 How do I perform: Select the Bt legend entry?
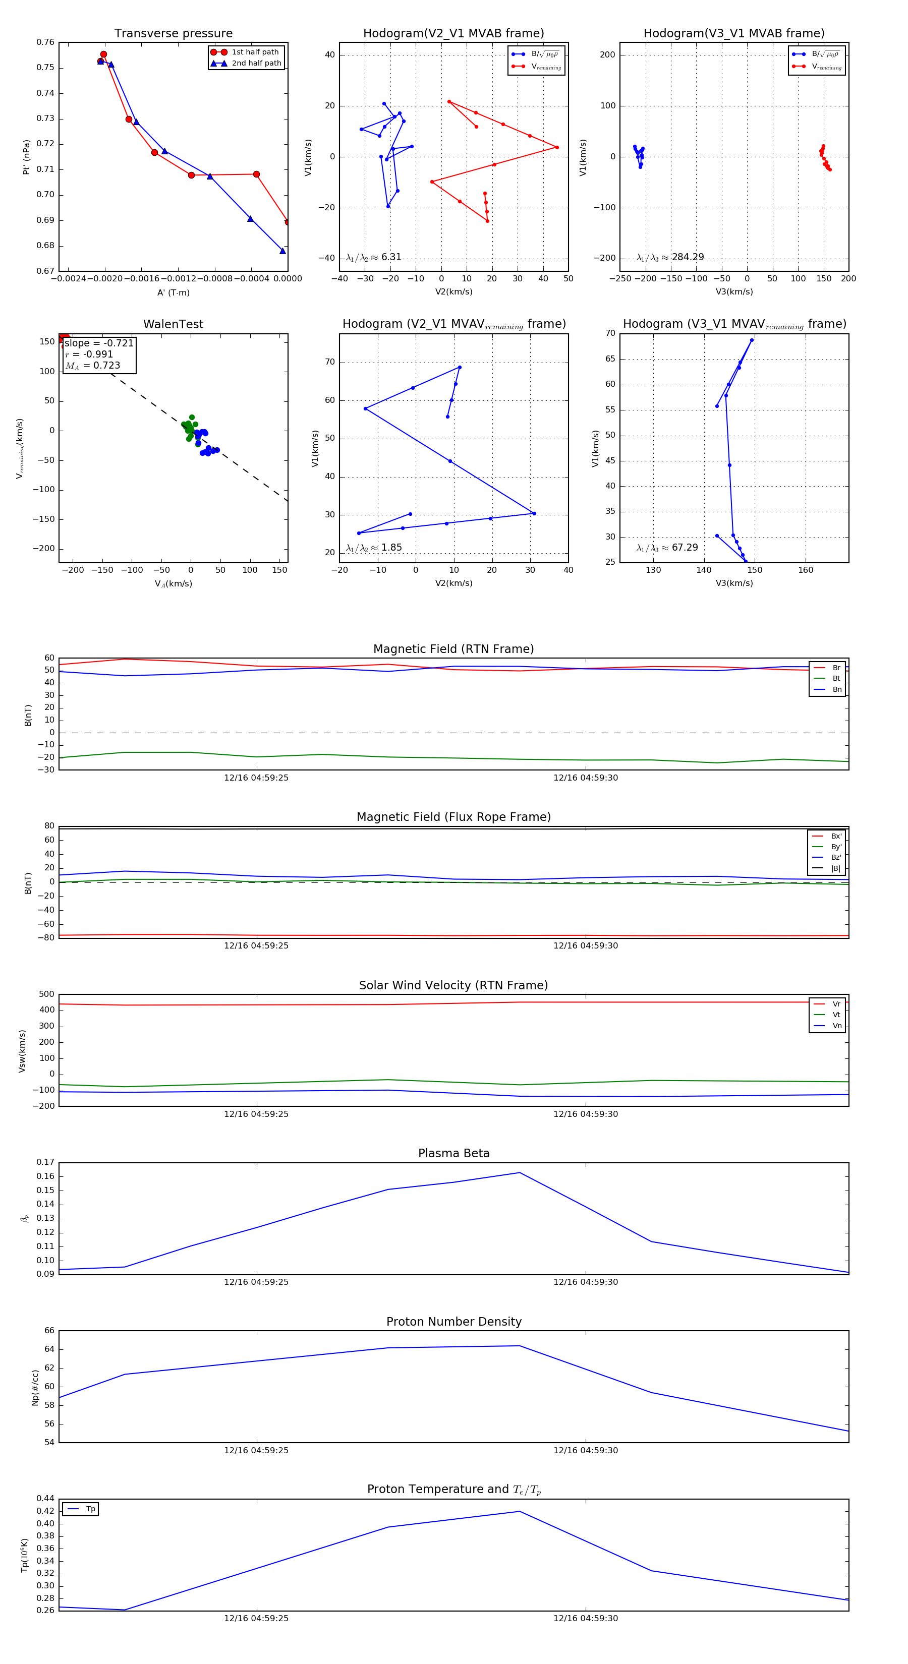pos(827,678)
